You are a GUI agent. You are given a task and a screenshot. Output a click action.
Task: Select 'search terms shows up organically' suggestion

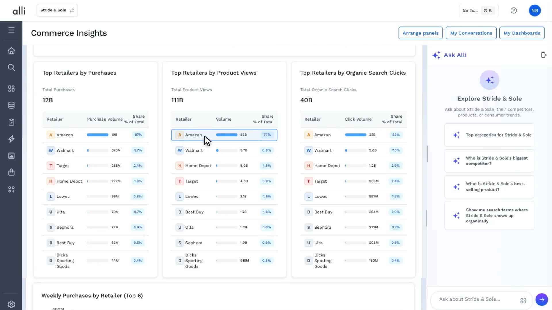click(489, 216)
